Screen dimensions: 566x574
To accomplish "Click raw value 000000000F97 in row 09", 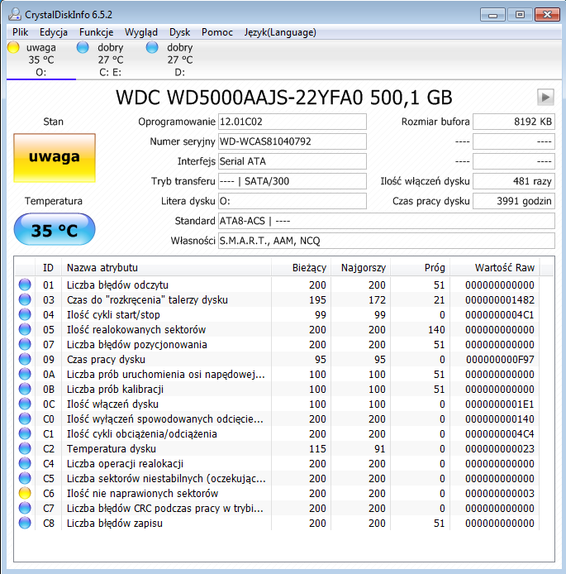I will 499,359.
